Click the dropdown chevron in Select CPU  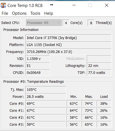(x=59, y=23)
